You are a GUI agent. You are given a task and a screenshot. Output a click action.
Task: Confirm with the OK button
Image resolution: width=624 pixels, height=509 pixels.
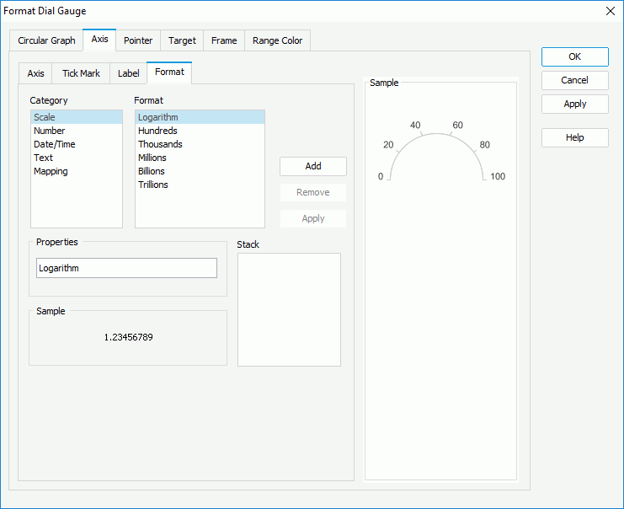pos(574,56)
